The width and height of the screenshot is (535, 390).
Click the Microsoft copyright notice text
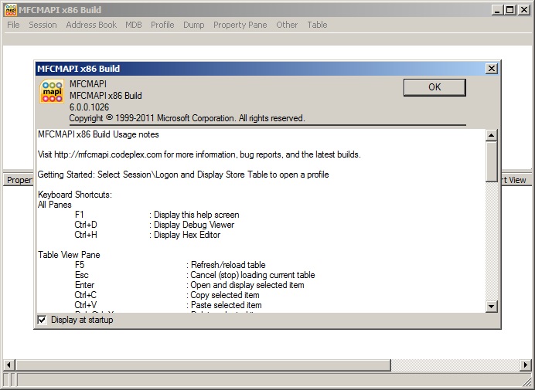[x=187, y=118]
